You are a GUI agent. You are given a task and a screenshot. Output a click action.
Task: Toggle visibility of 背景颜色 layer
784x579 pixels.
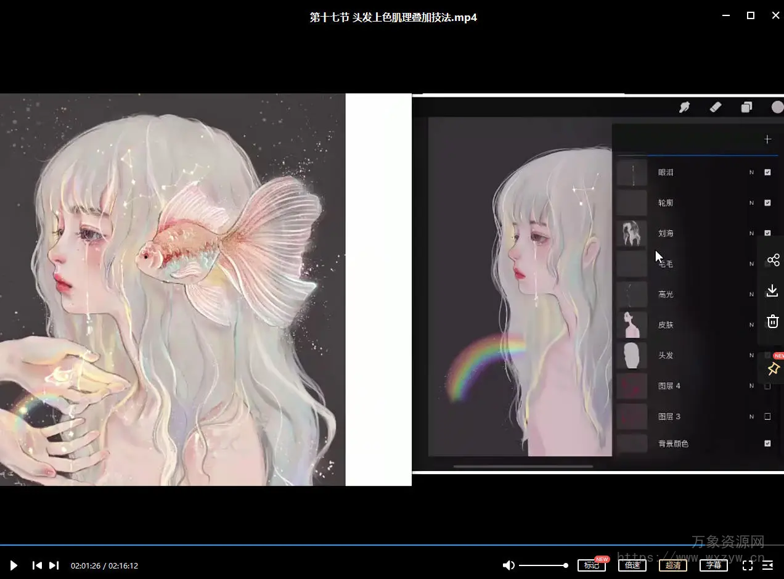767,443
